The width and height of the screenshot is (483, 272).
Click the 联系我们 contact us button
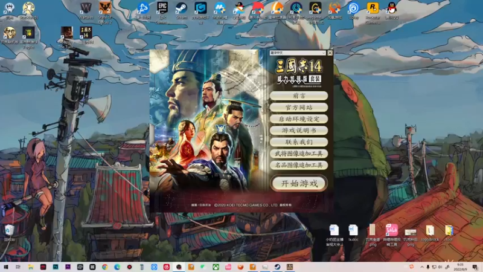(299, 142)
